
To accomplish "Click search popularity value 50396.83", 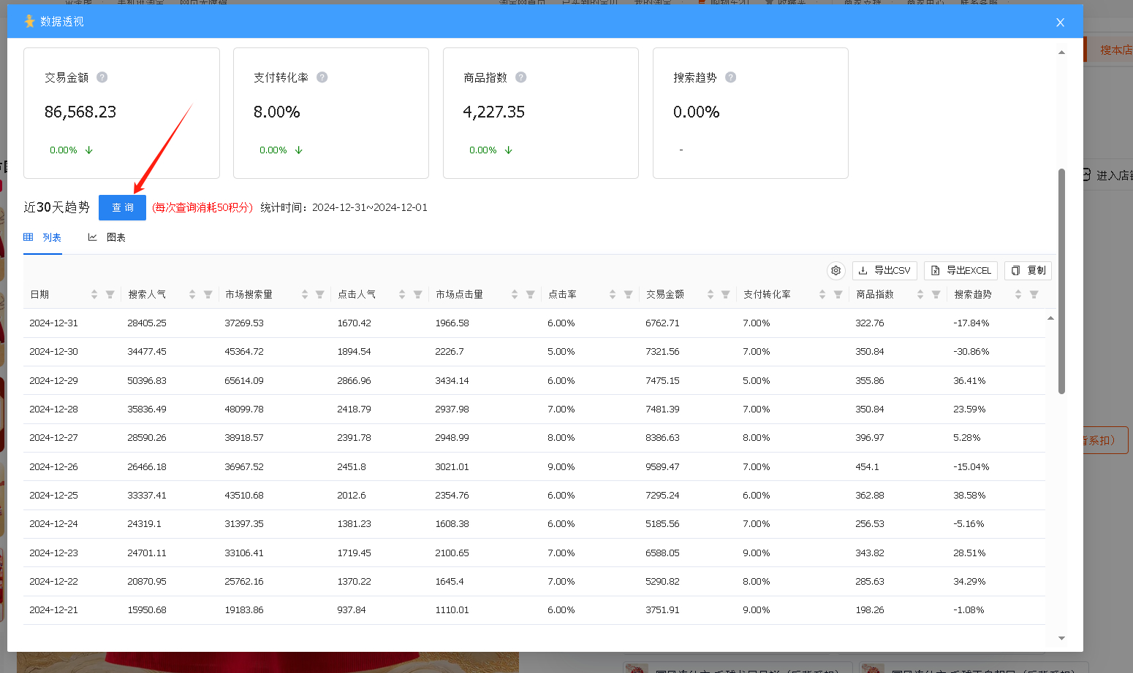I will pos(147,381).
